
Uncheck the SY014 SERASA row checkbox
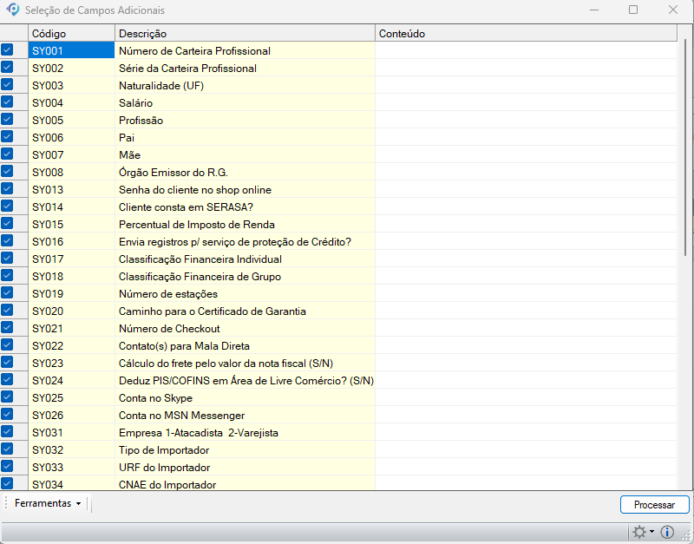(x=8, y=206)
